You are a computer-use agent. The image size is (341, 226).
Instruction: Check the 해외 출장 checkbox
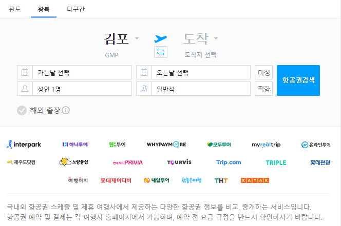coord(22,111)
